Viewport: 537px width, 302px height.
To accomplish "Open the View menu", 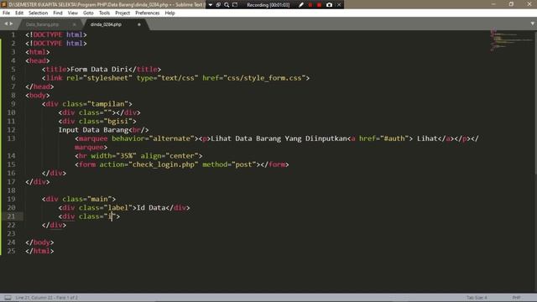I will click(73, 13).
